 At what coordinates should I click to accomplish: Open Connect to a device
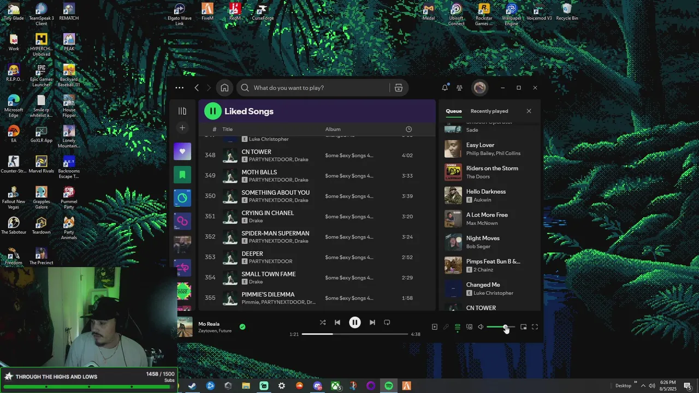pos(469,327)
